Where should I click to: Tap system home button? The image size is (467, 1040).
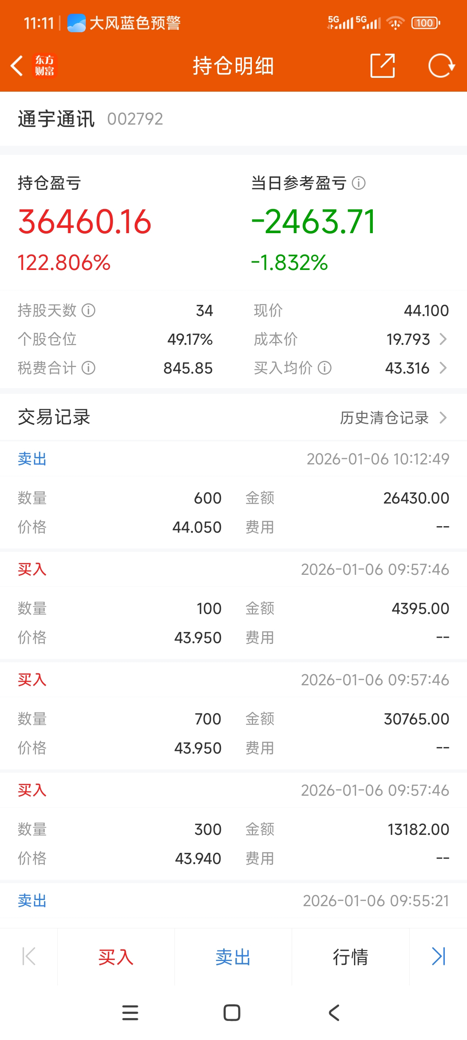coord(232,1013)
